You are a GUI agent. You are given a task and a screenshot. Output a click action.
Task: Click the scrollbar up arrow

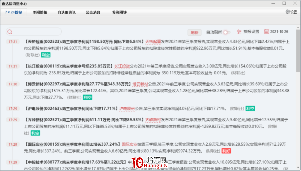298,28
